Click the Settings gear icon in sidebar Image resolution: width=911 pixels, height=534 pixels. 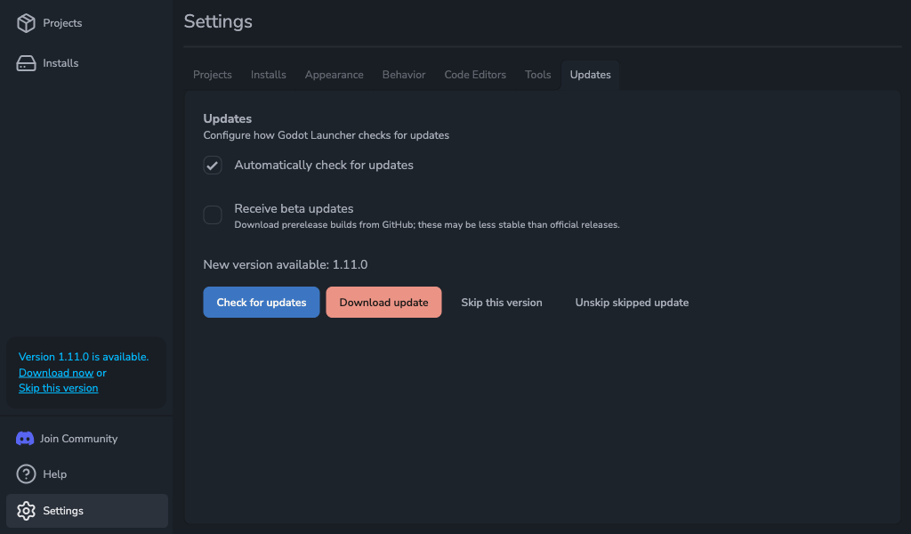pyautogui.click(x=26, y=511)
